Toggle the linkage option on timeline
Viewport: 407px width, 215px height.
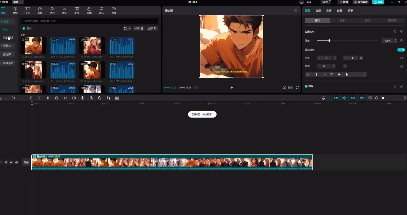pyautogui.click(x=353, y=98)
